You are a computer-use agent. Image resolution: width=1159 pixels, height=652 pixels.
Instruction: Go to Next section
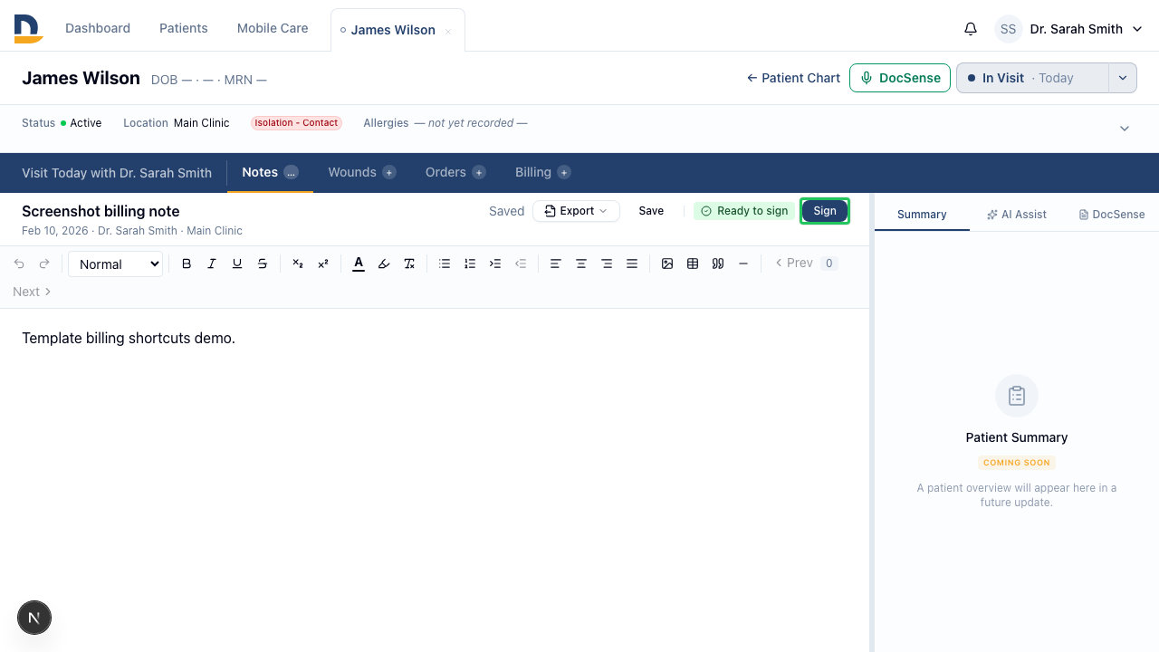pos(32,292)
